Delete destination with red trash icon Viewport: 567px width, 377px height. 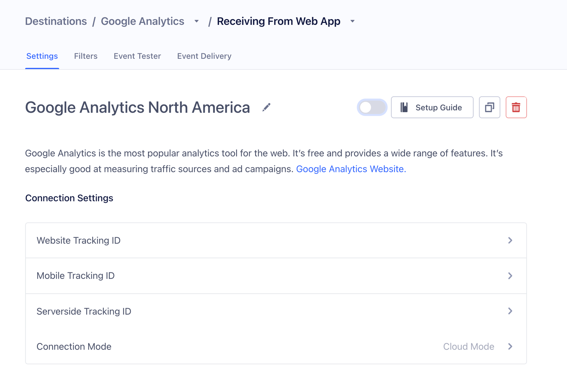tap(516, 107)
